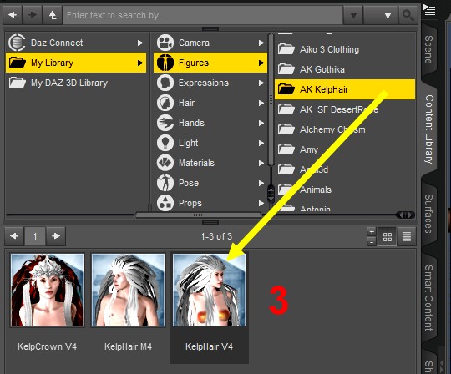Click the search text field
This screenshot has width=451, height=374.
203,15
